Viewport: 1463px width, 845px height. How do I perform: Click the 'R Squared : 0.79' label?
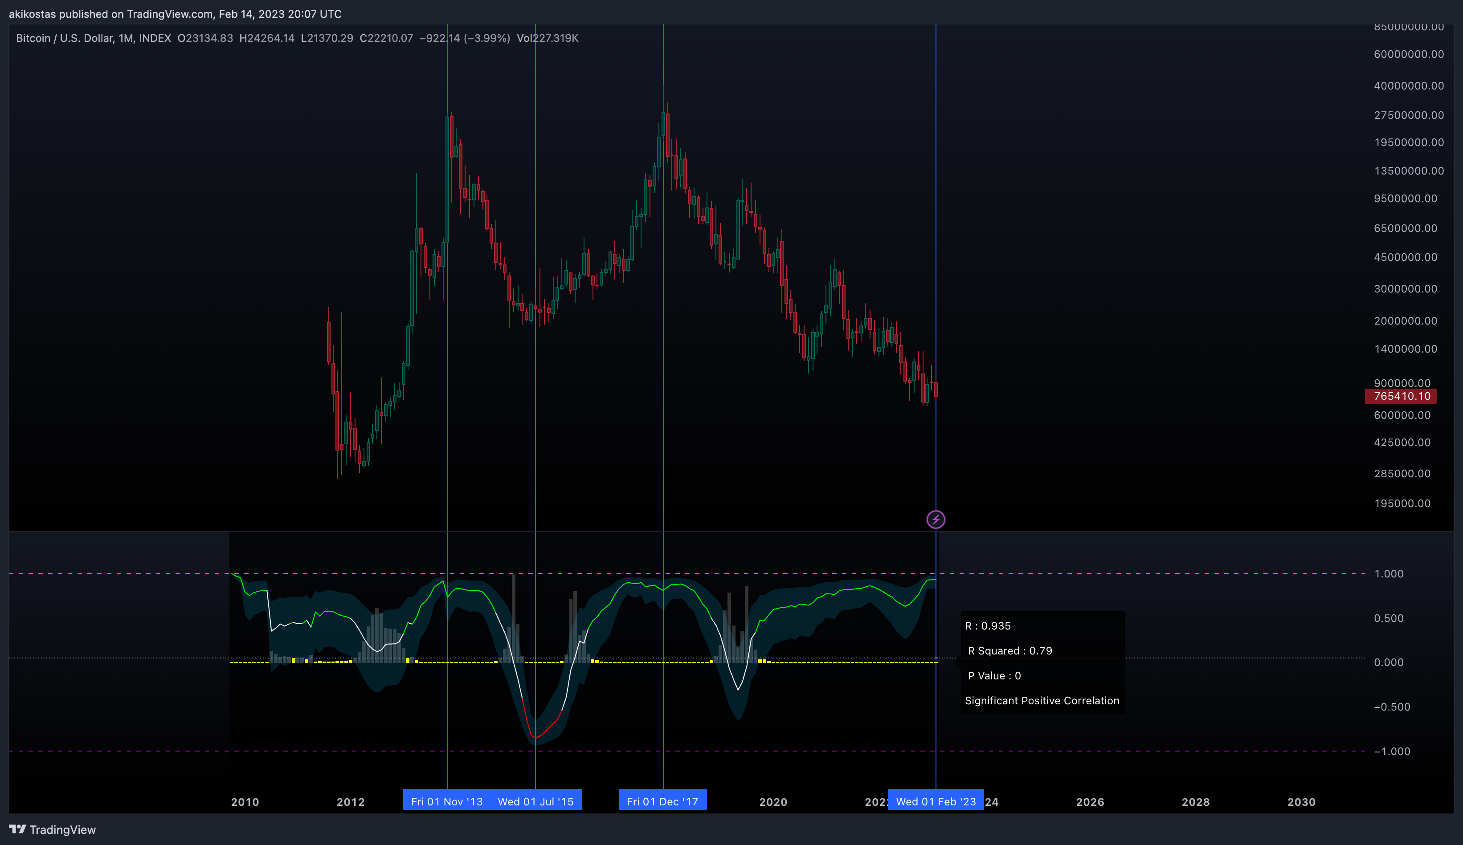pyautogui.click(x=1009, y=650)
